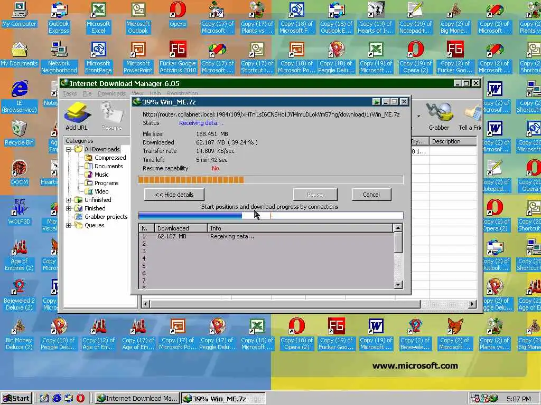Image resolution: width=541 pixels, height=405 pixels.
Task: Open the Registration menu
Action: pos(182,93)
